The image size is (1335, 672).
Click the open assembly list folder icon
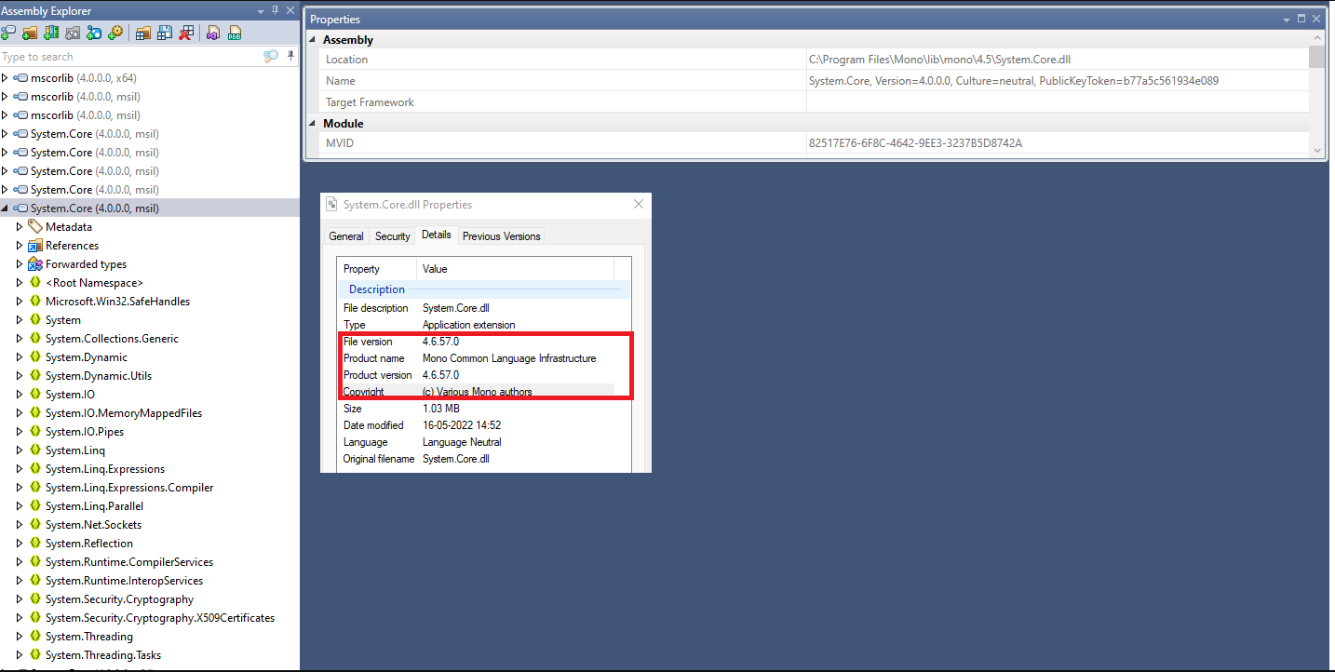click(142, 33)
